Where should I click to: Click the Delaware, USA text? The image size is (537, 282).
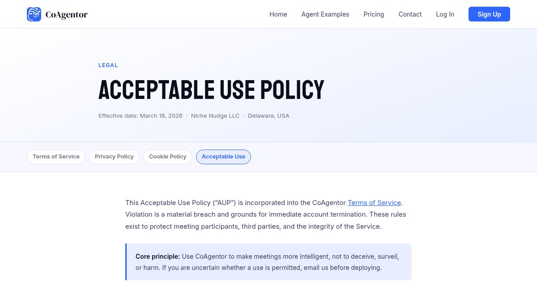[268, 116]
